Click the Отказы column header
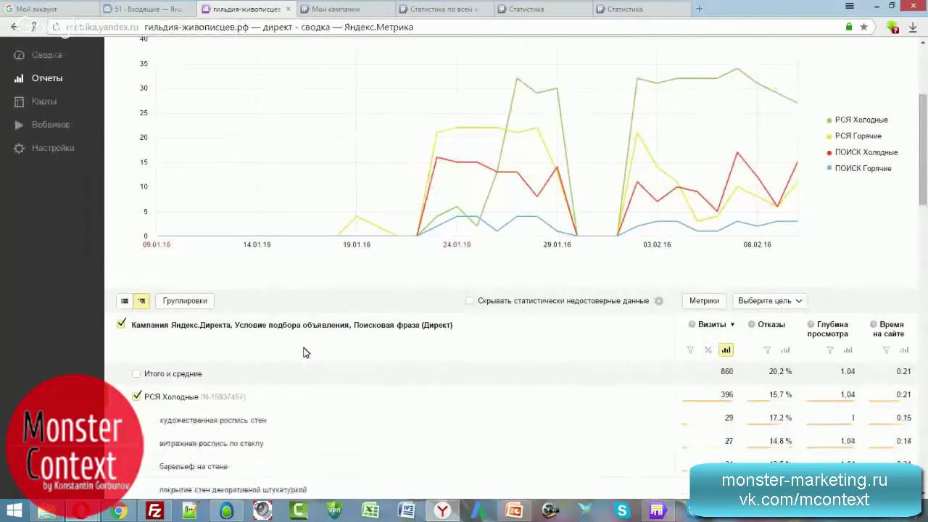 (x=771, y=325)
